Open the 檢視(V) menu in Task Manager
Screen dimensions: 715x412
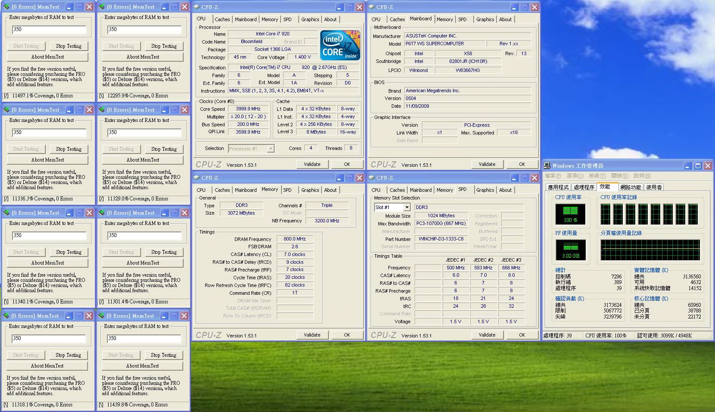(597, 176)
